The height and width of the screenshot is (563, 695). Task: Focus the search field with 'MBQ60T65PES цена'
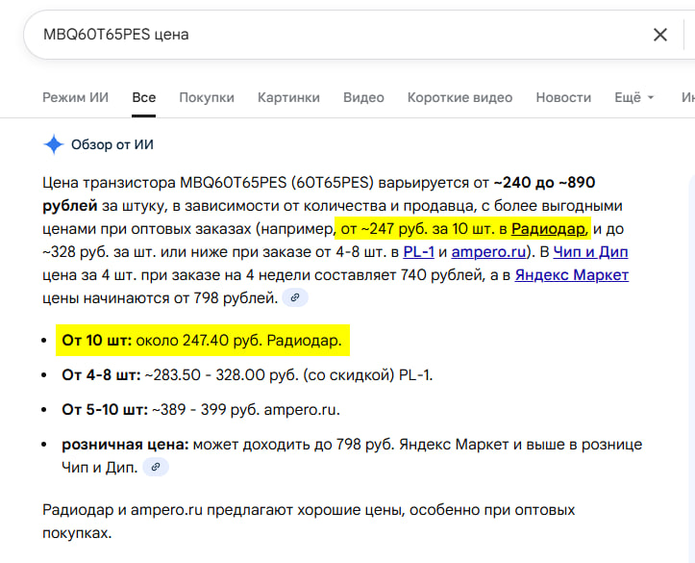point(336,35)
